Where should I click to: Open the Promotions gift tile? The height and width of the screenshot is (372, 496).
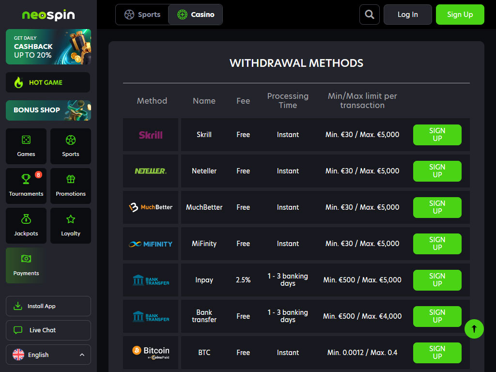coord(71,186)
